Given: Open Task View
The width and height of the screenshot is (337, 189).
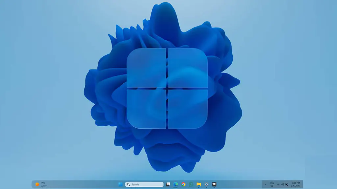Looking at the screenshot, I should pyautogui.click(x=168, y=184).
